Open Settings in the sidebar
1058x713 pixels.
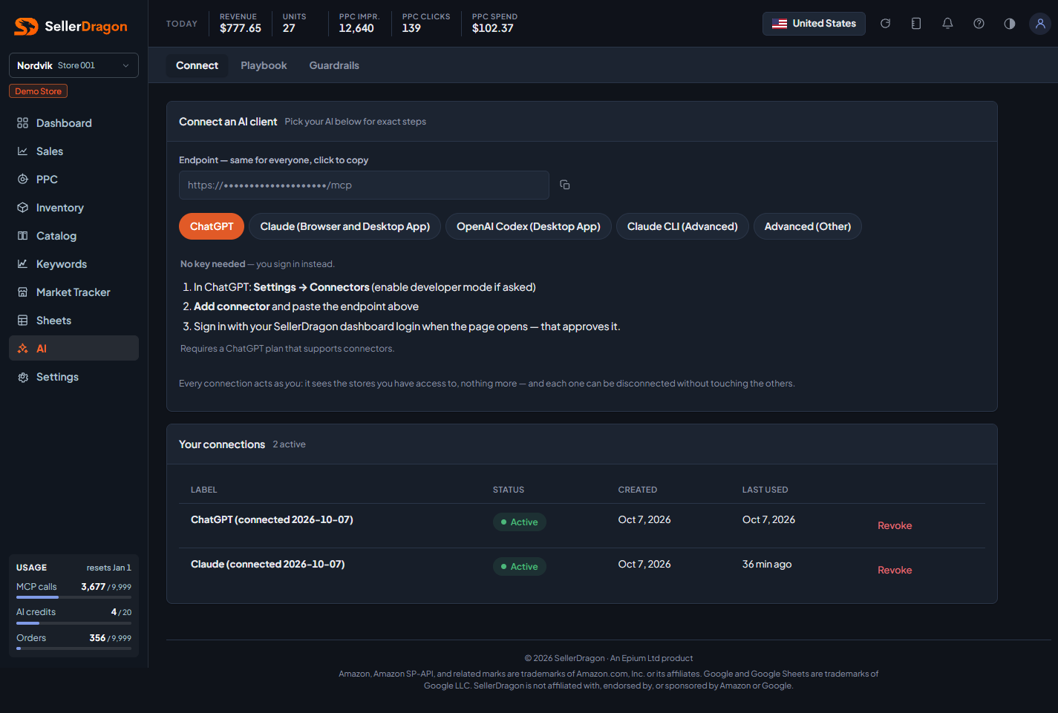(x=74, y=377)
